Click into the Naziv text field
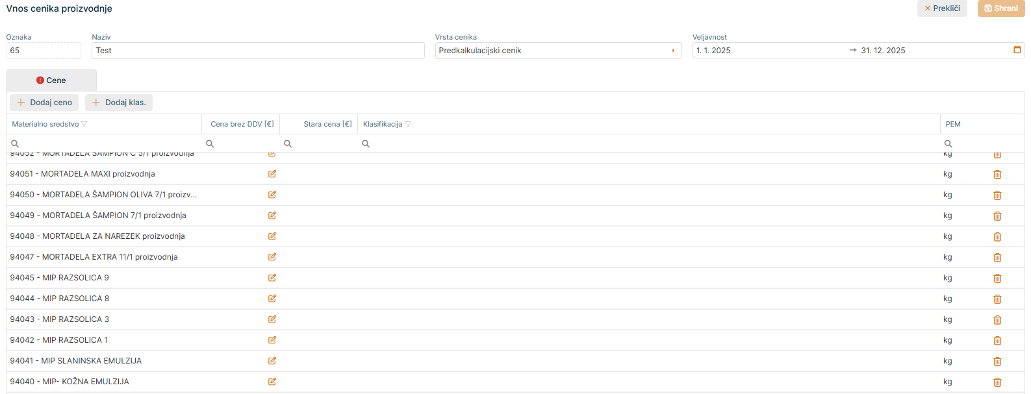 [258, 51]
